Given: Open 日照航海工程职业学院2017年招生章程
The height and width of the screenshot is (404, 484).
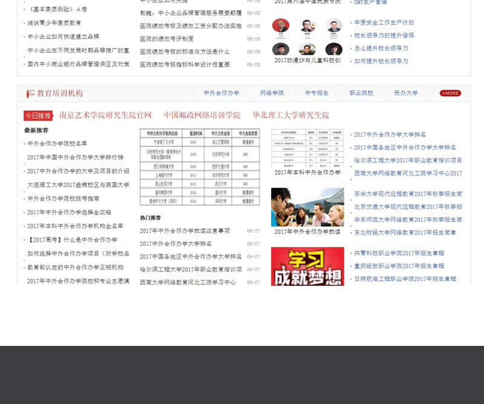Looking at the screenshot, I should pos(405,279).
